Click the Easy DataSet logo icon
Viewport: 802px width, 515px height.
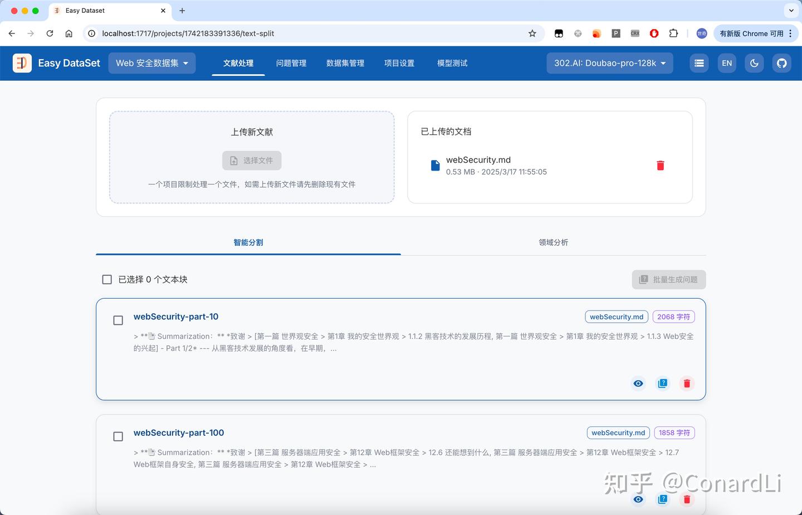22,63
